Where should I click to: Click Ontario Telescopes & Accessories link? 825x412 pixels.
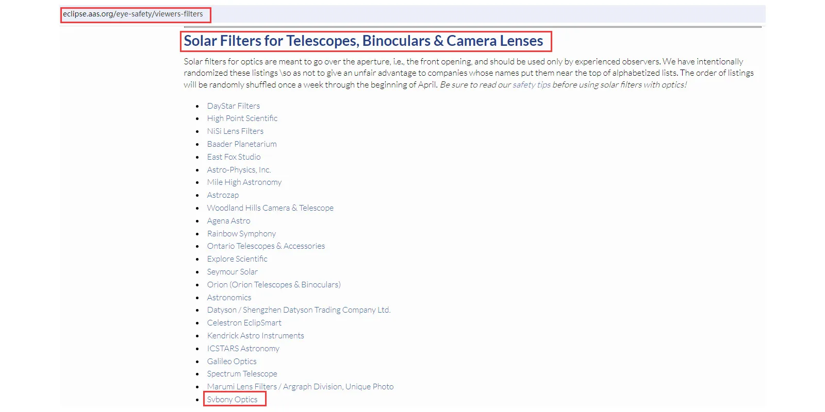click(x=266, y=246)
